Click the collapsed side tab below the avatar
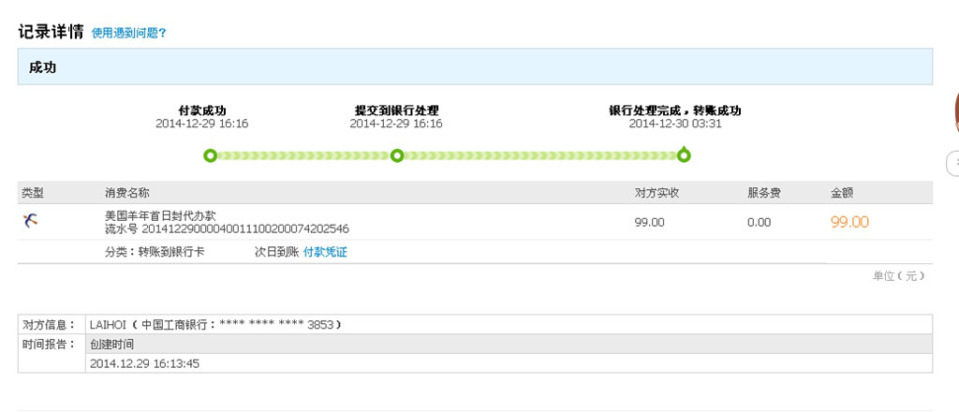This screenshot has height=412, width=959. [953, 163]
